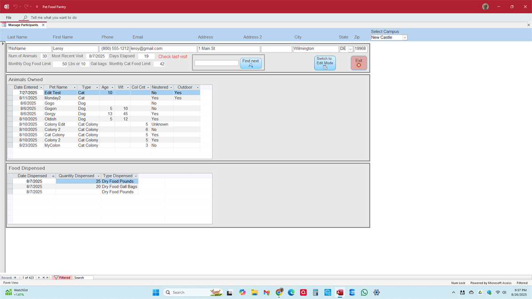Screen dimensions: 532x299
Task: Switch to Edit Mode
Action: pos(325,63)
